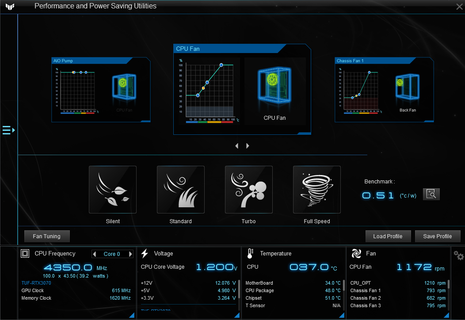This screenshot has width=465, height=320.
Task: Expand the Fan panel corner triangle
Action: click(x=446, y=315)
